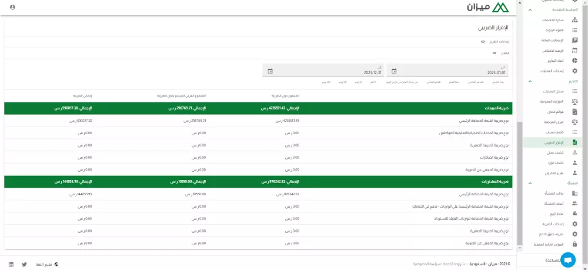The image size is (588, 270).
Task: Click the كشف مورد person icon
Action: click(x=574, y=163)
